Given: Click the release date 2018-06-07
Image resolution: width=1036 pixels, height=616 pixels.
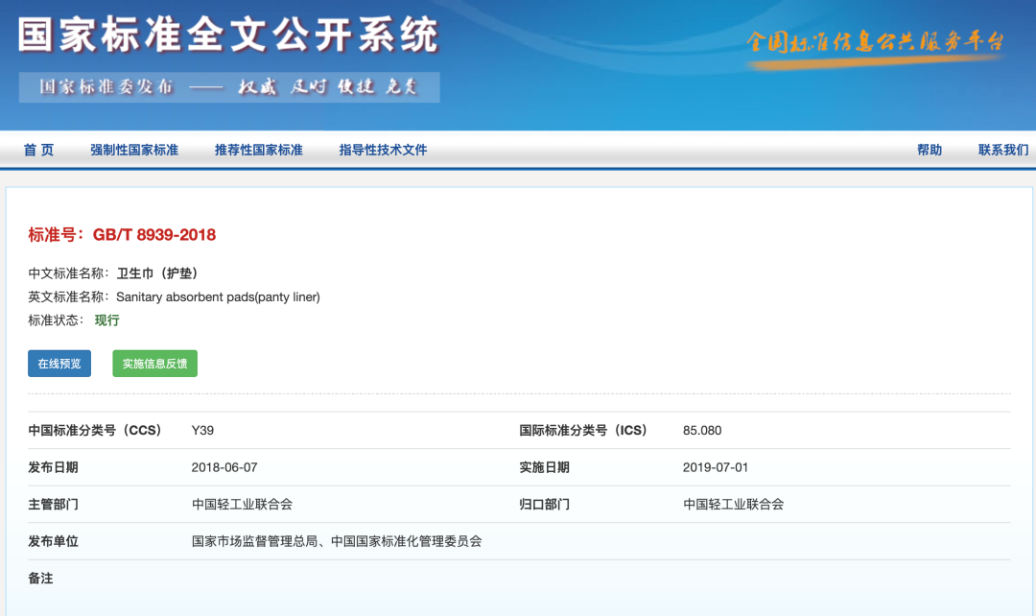Looking at the screenshot, I should [224, 467].
